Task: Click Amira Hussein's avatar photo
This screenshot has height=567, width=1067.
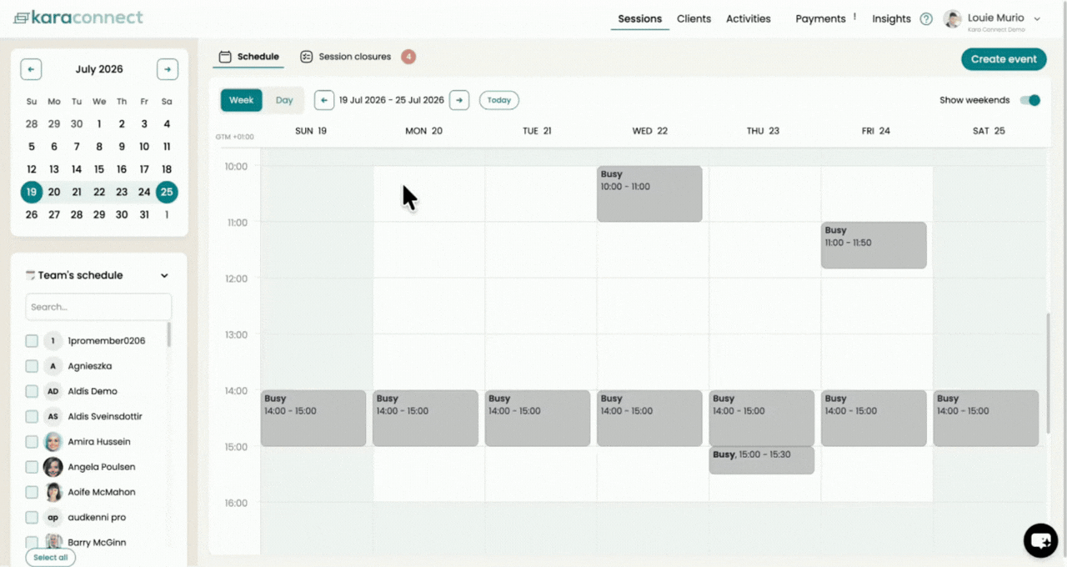Action: tap(53, 442)
